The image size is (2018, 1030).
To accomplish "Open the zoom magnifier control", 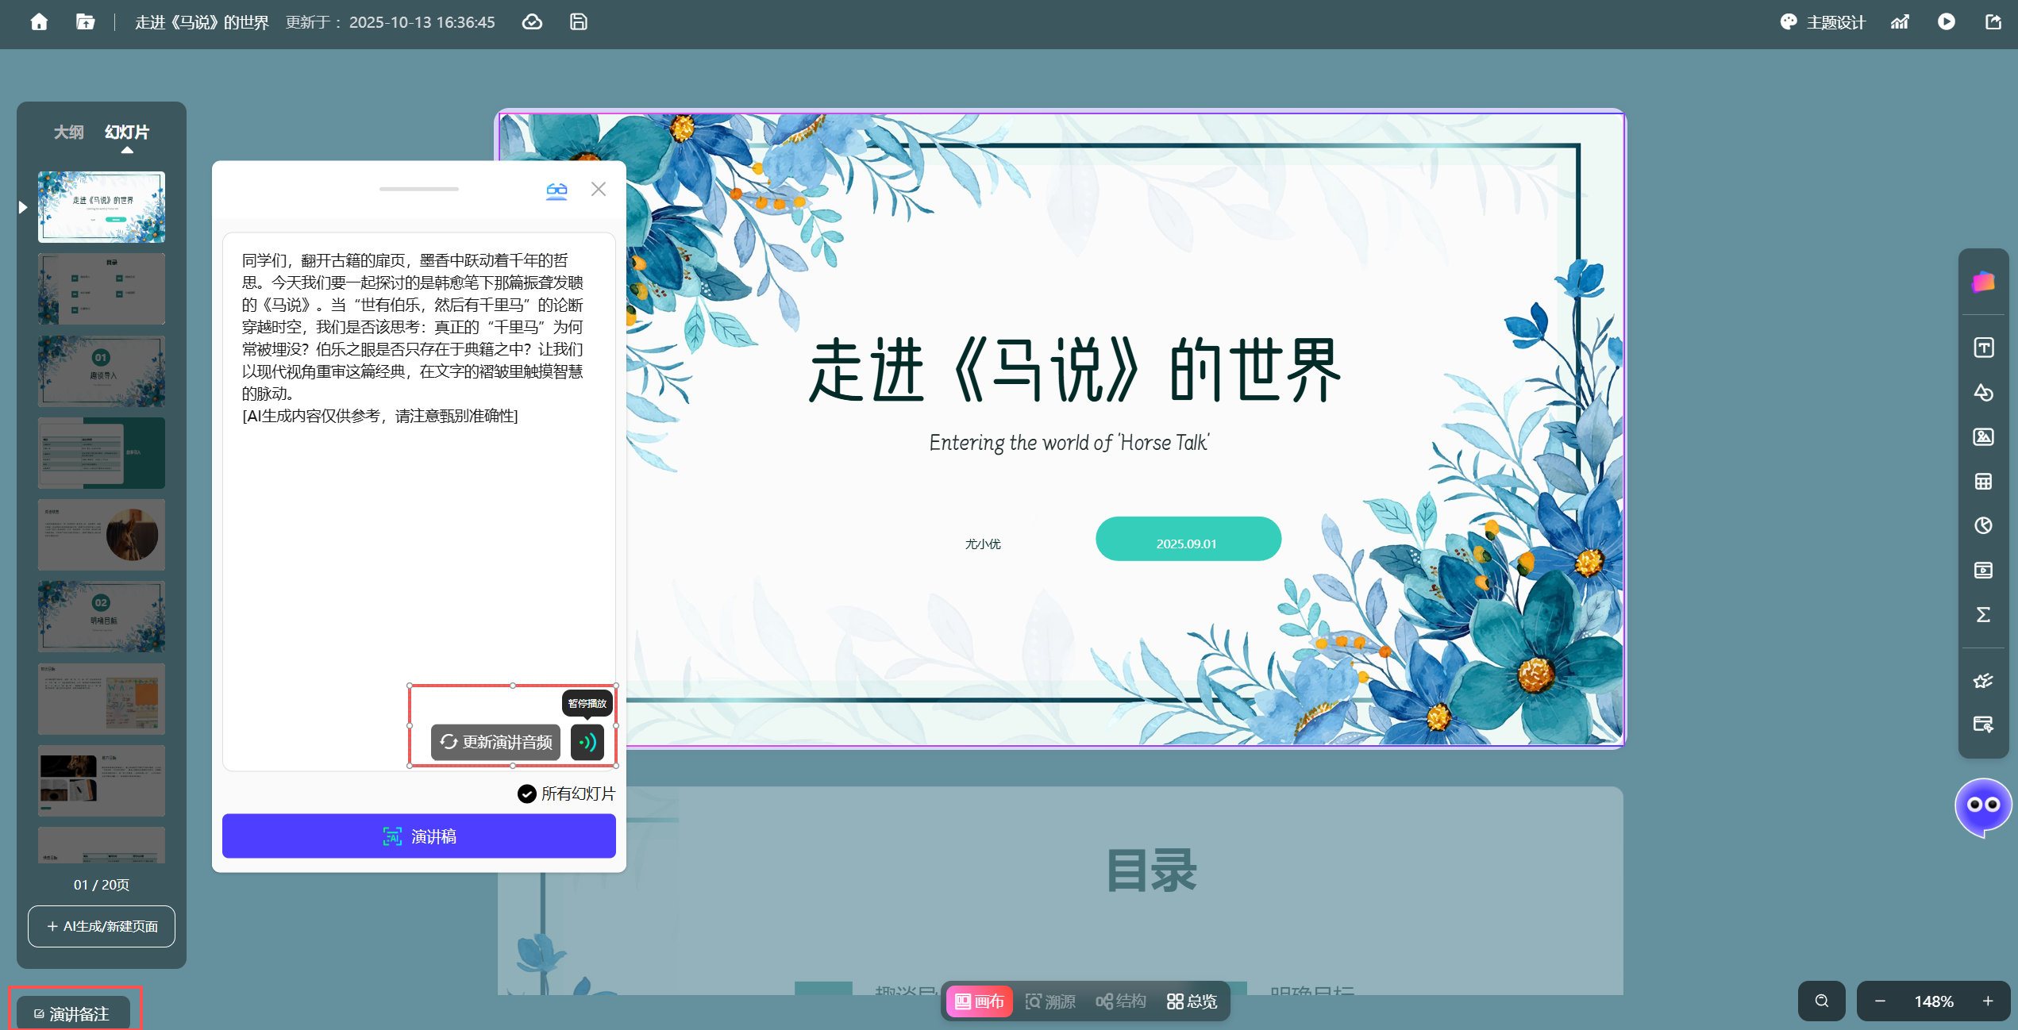I will [1821, 1001].
